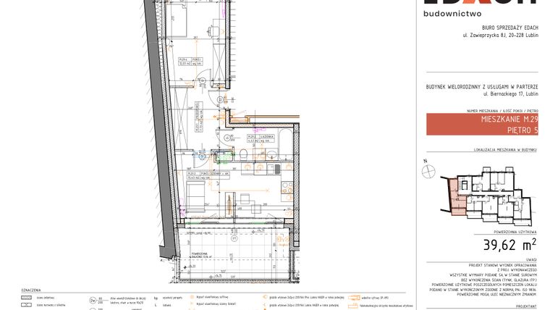Select BIURO SPRZEDAŻY EDACH heading
Screen dimensions: 550x310
(510, 28)
